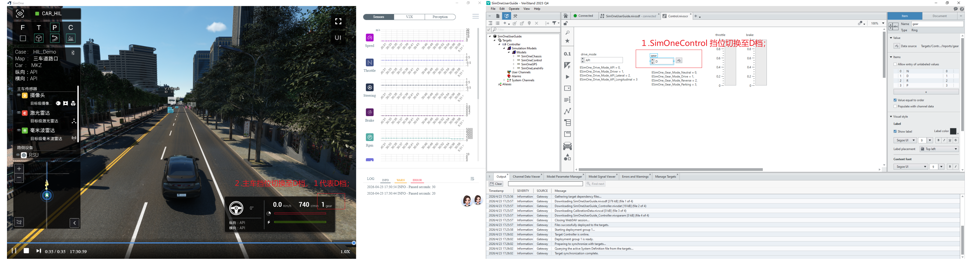This screenshot has width=968, height=260.
Task: Select the C view mode in SimOne
Action: click(71, 27)
